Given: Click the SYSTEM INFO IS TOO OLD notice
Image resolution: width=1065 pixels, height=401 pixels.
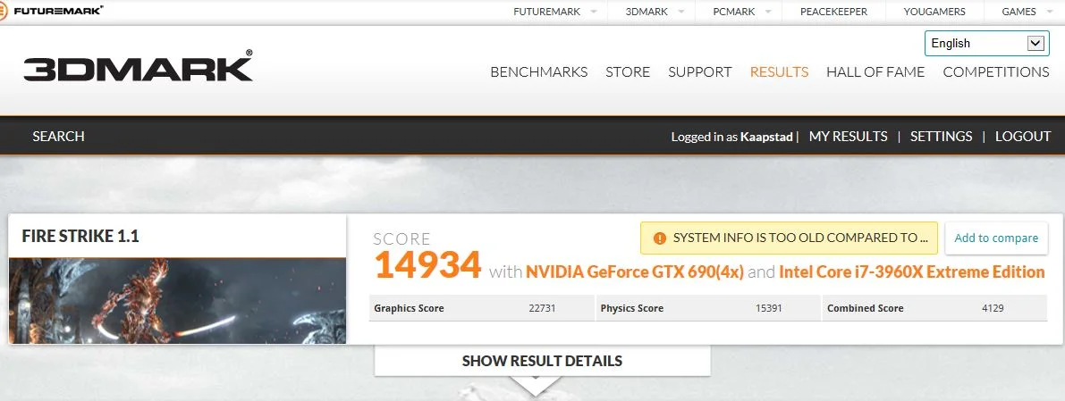Looking at the screenshot, I should click(789, 238).
